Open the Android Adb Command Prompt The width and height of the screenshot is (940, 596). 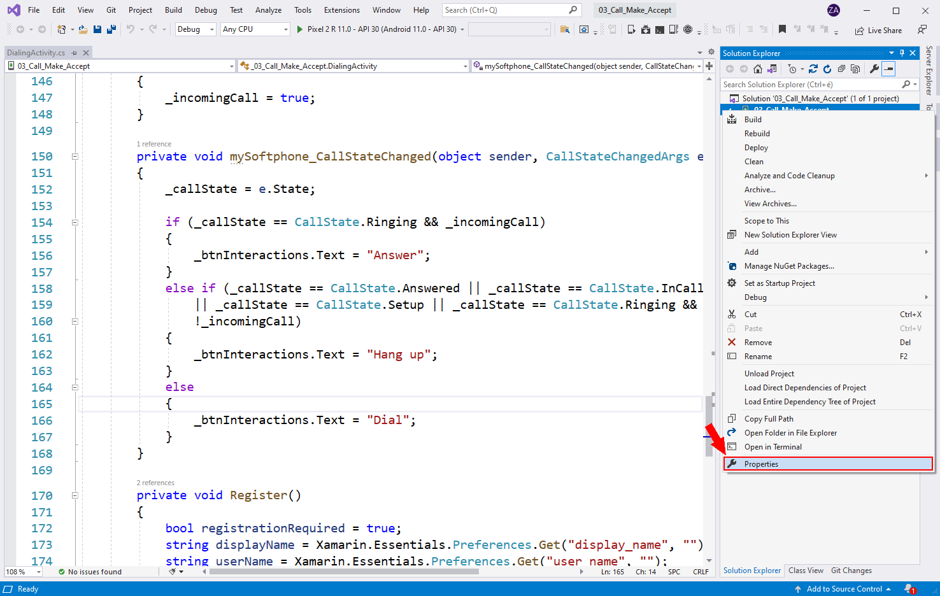pos(659,29)
